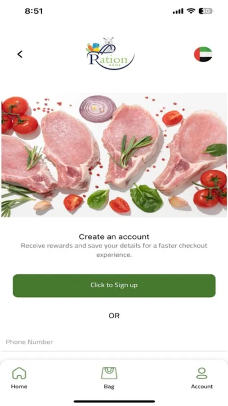Tap the Ration Home logo
The width and height of the screenshot is (228, 406).
(x=110, y=54)
